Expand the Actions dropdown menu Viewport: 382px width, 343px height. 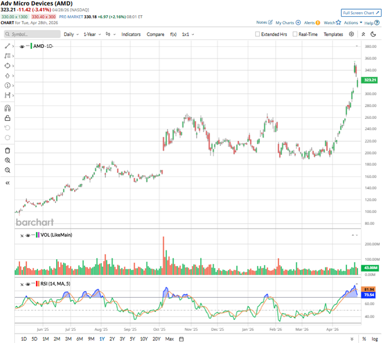coord(353,22)
